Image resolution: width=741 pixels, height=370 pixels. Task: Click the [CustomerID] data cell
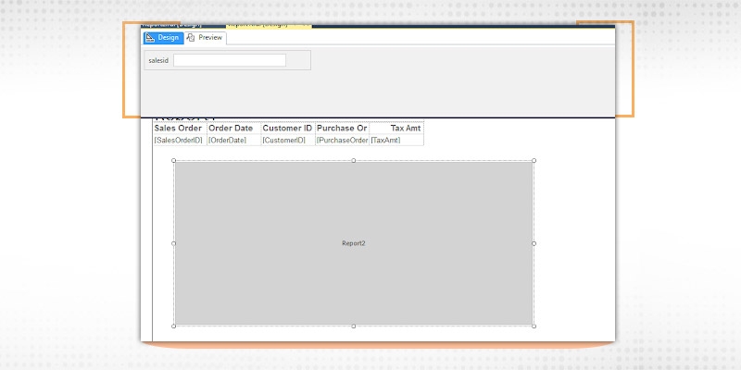point(287,140)
